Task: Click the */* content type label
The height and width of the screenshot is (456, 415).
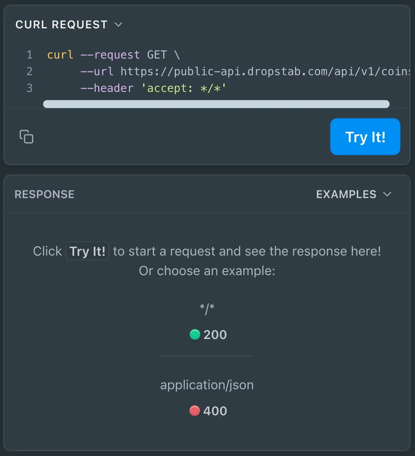Action: (x=207, y=309)
